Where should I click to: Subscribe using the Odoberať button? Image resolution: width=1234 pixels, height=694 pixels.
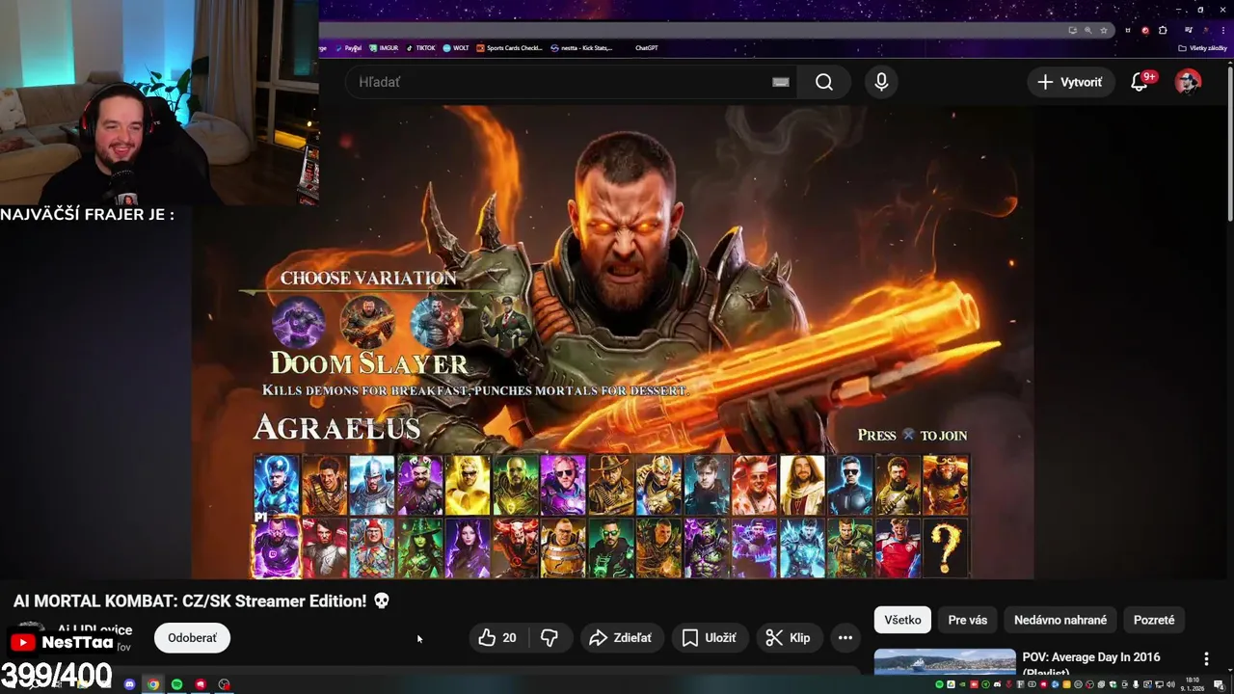[x=192, y=637]
